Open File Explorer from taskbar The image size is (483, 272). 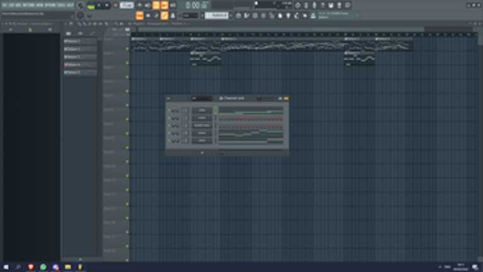[68, 267]
